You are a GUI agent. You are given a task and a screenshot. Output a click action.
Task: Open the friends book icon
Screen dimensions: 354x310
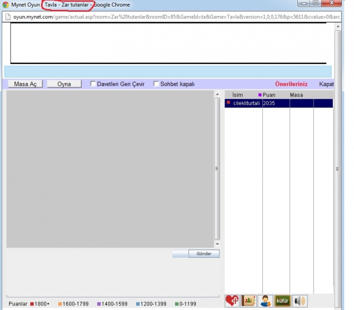[x=249, y=301]
